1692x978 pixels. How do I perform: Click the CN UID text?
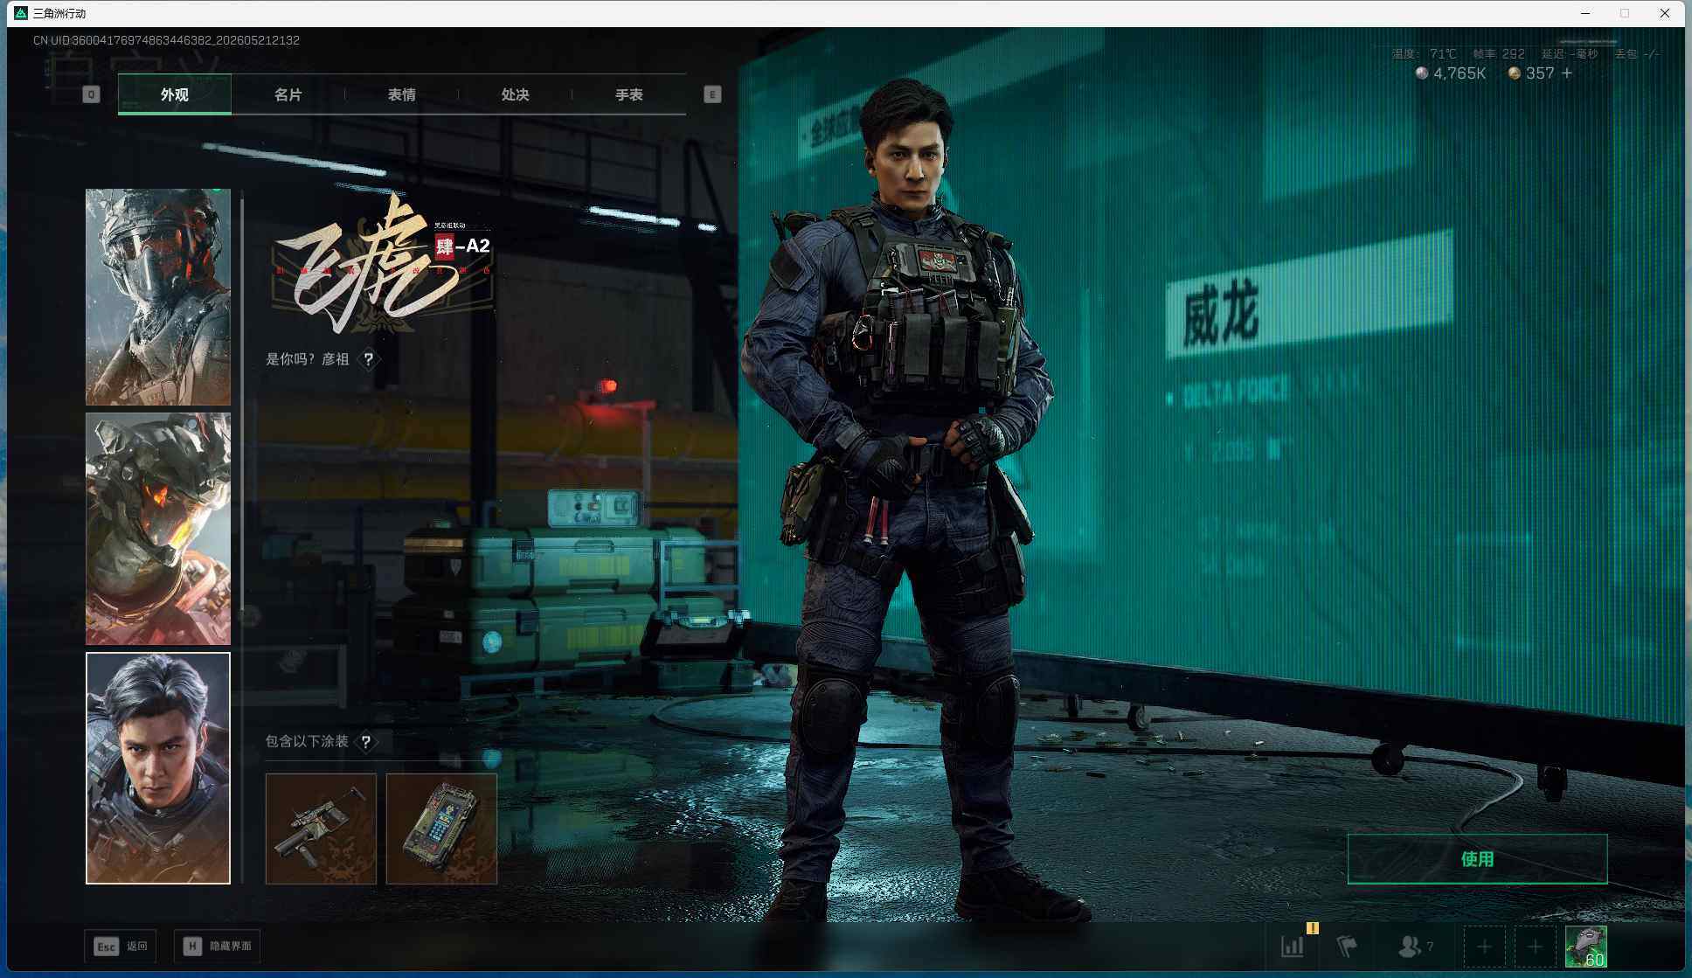coord(166,40)
